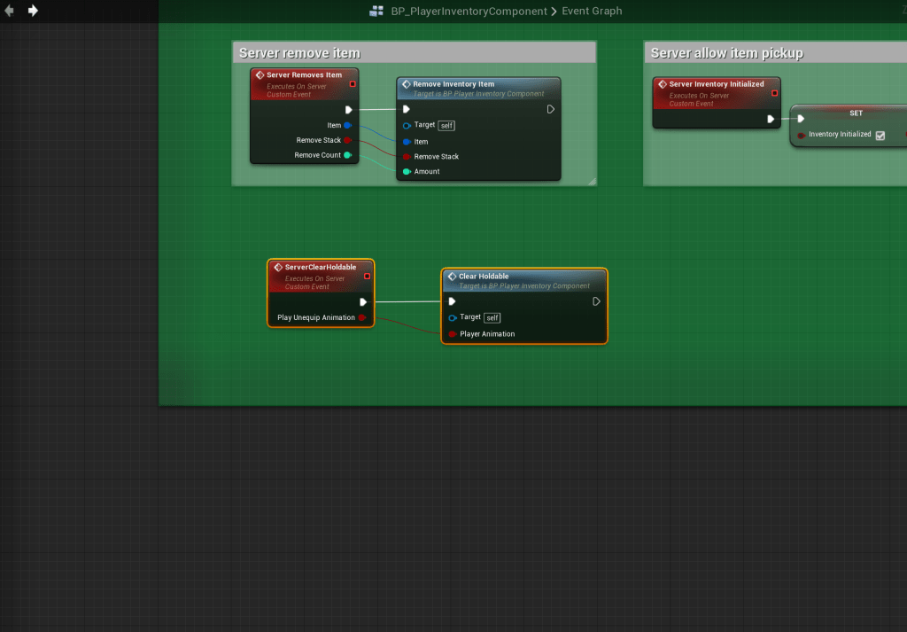Click the Remove Stack output pin on Server Removes Item
Screen dimensions: 907x632
click(x=347, y=140)
